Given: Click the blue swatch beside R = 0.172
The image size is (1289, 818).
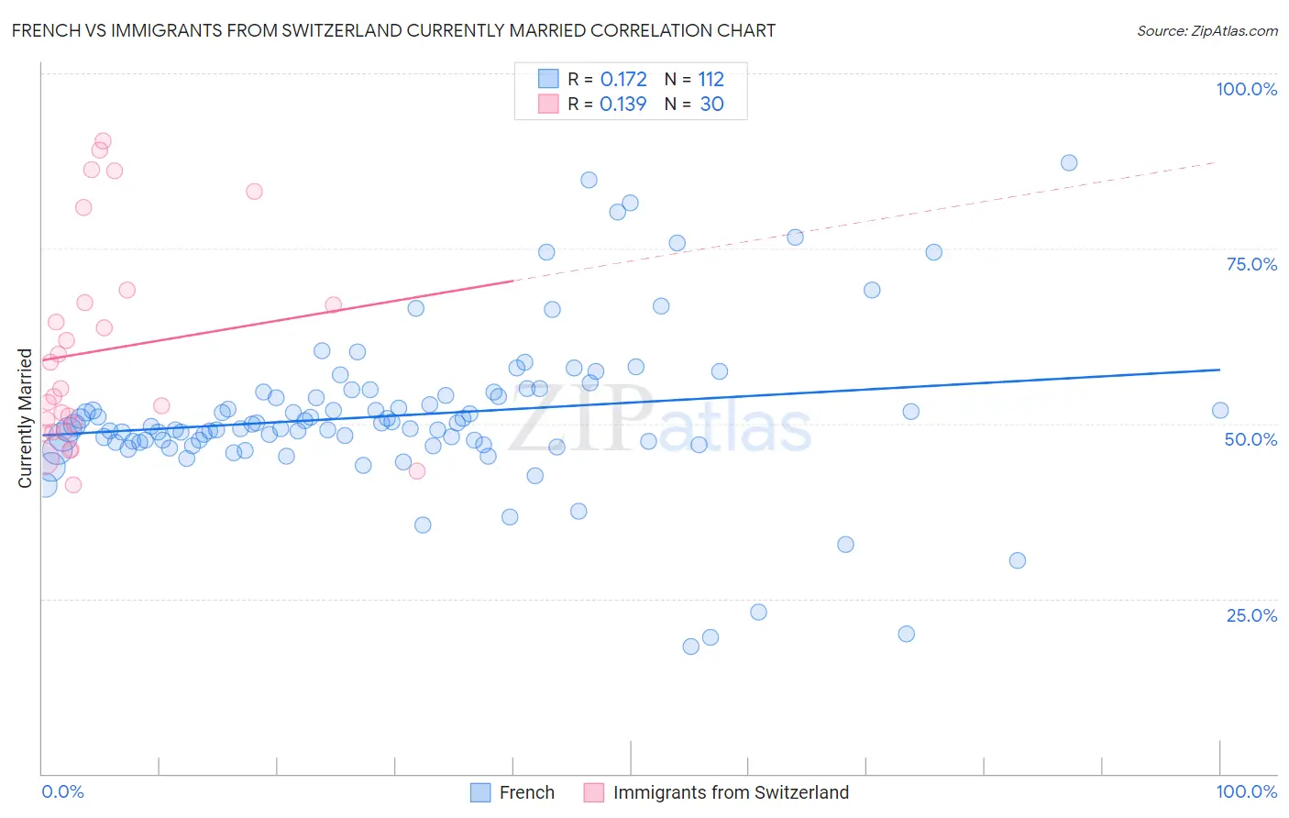Looking at the screenshot, I should [548, 79].
